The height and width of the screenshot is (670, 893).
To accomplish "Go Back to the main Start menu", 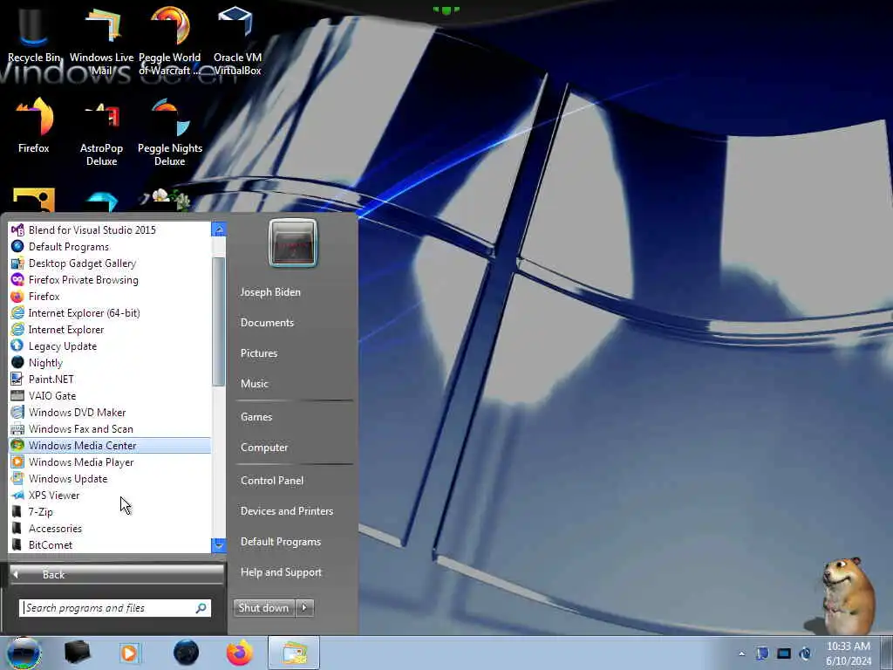I will tap(117, 574).
